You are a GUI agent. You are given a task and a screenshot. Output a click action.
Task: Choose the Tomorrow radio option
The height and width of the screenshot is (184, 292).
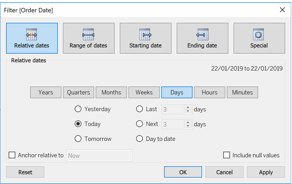[x=78, y=139]
